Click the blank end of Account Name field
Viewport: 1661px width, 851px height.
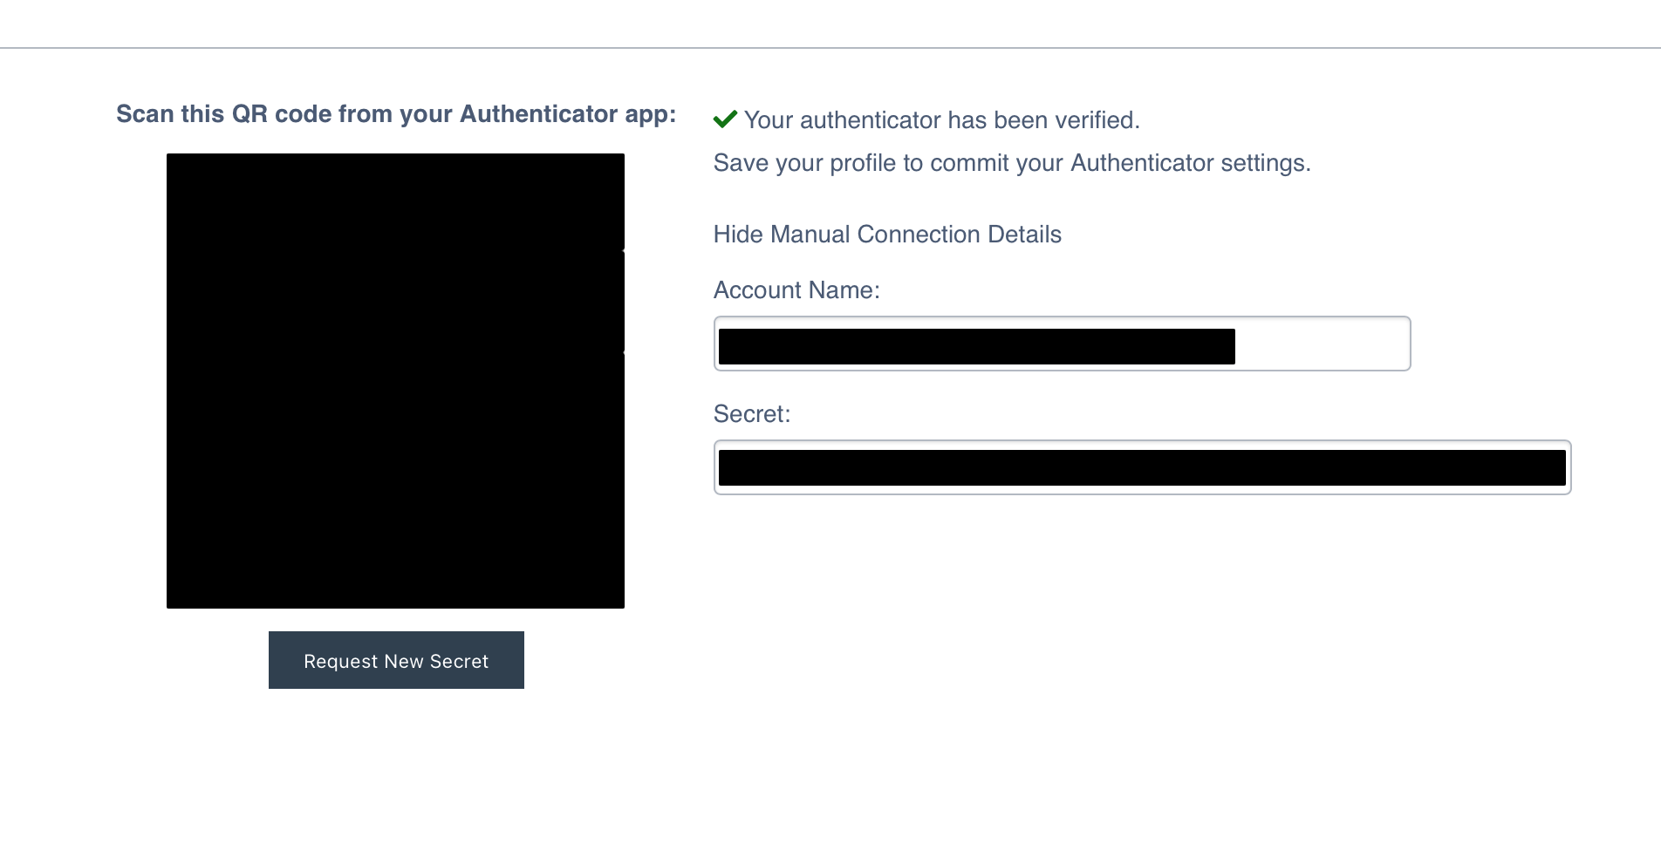(x=1321, y=344)
